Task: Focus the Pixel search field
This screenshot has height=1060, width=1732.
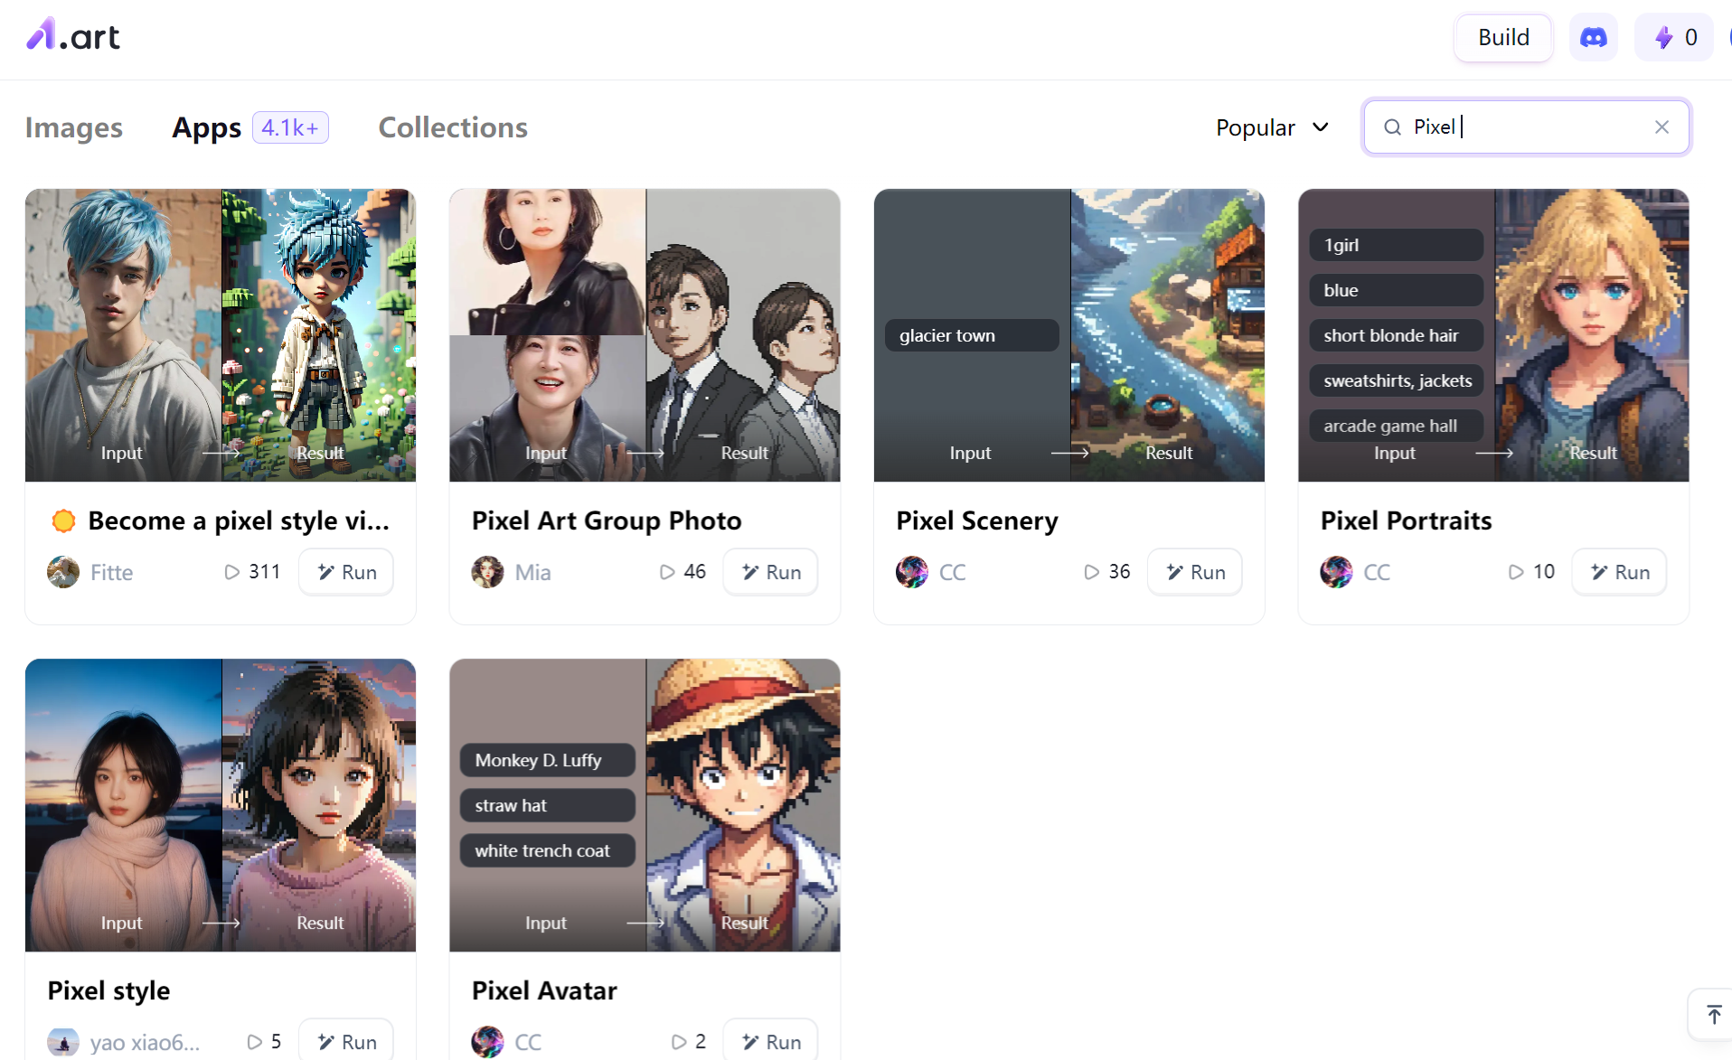Action: click(x=1526, y=127)
